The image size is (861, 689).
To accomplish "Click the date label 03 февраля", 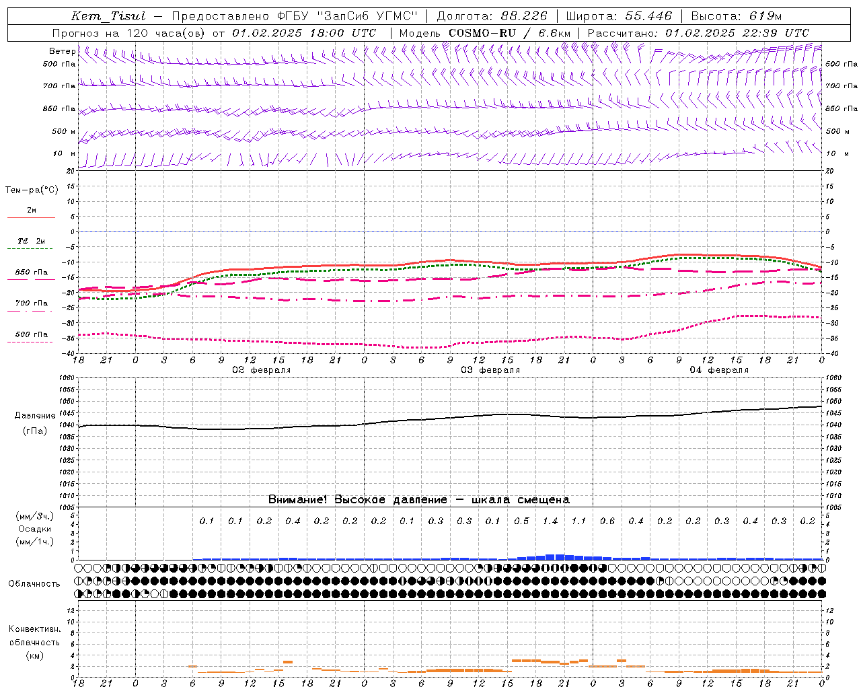I will pos(490,370).
